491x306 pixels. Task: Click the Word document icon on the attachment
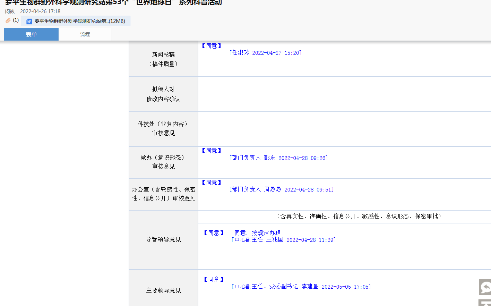click(x=29, y=22)
